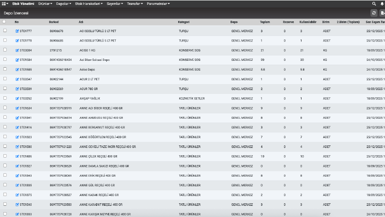Sort by the Depo column header
Screen dimensions: 385x217
[x=234, y=22]
